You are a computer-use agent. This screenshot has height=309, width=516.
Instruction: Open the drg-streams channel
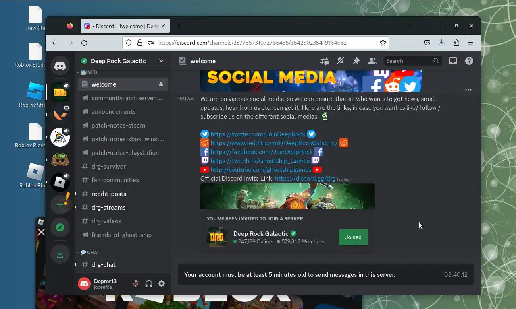(123, 207)
